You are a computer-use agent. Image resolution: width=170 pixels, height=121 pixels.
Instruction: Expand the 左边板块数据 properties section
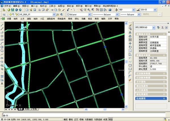[150, 73]
